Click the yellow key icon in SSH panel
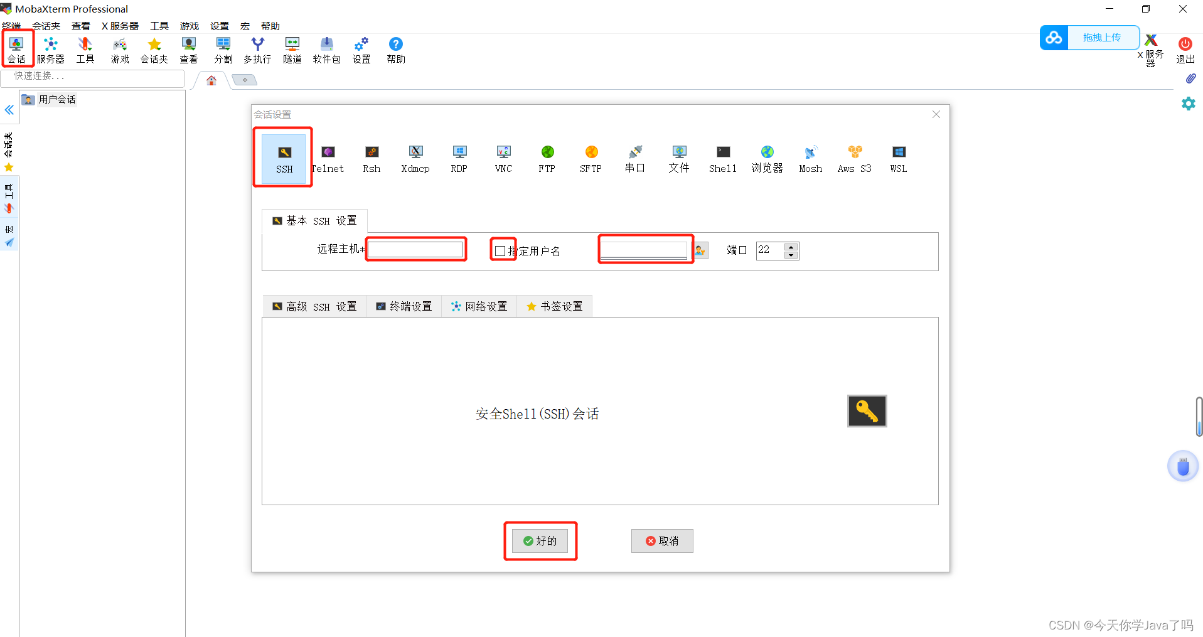 867,411
